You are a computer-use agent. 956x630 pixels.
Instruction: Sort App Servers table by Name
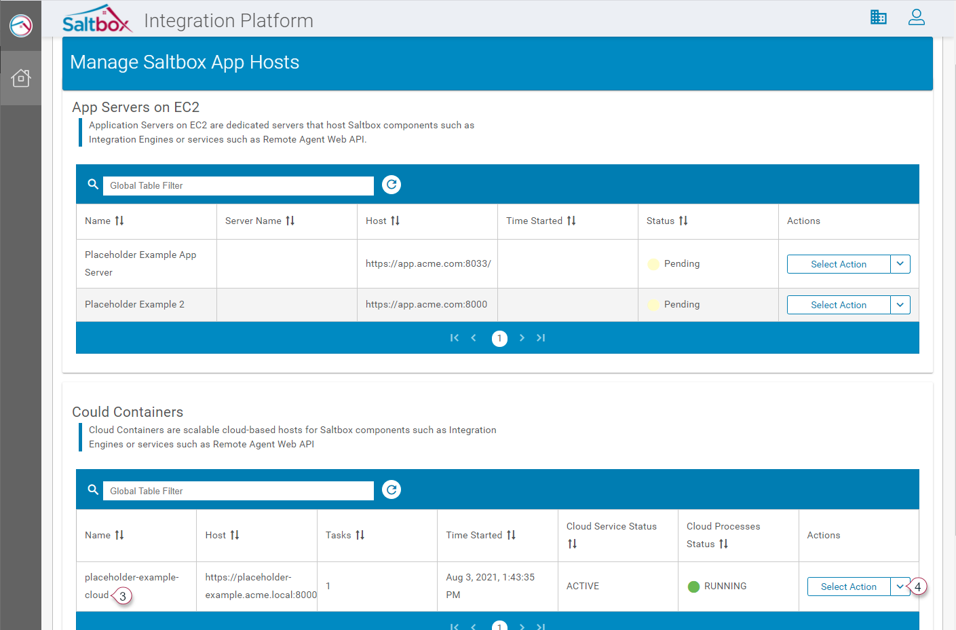[119, 221]
